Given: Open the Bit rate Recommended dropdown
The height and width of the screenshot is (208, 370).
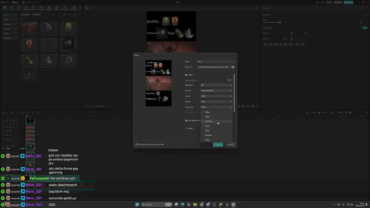Looking at the screenshot, I should [x=217, y=91].
